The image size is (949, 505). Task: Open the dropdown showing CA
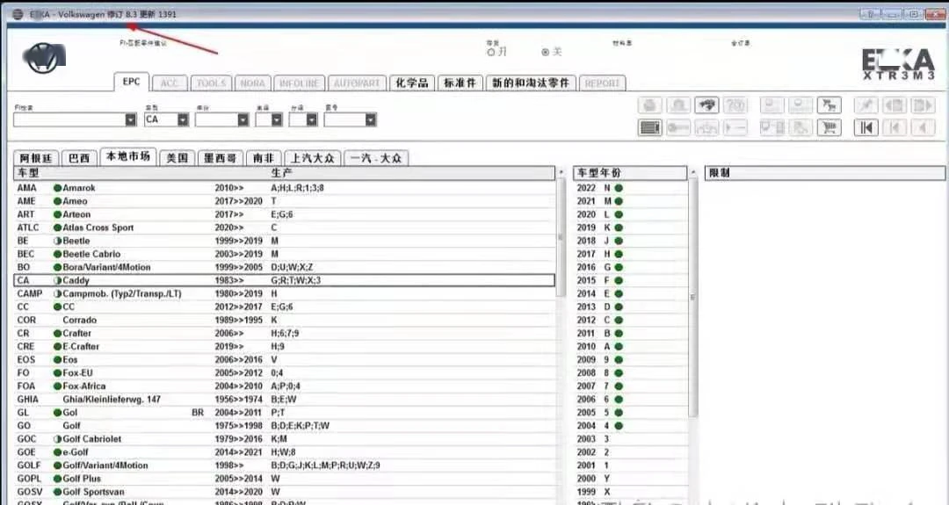pyautogui.click(x=183, y=119)
